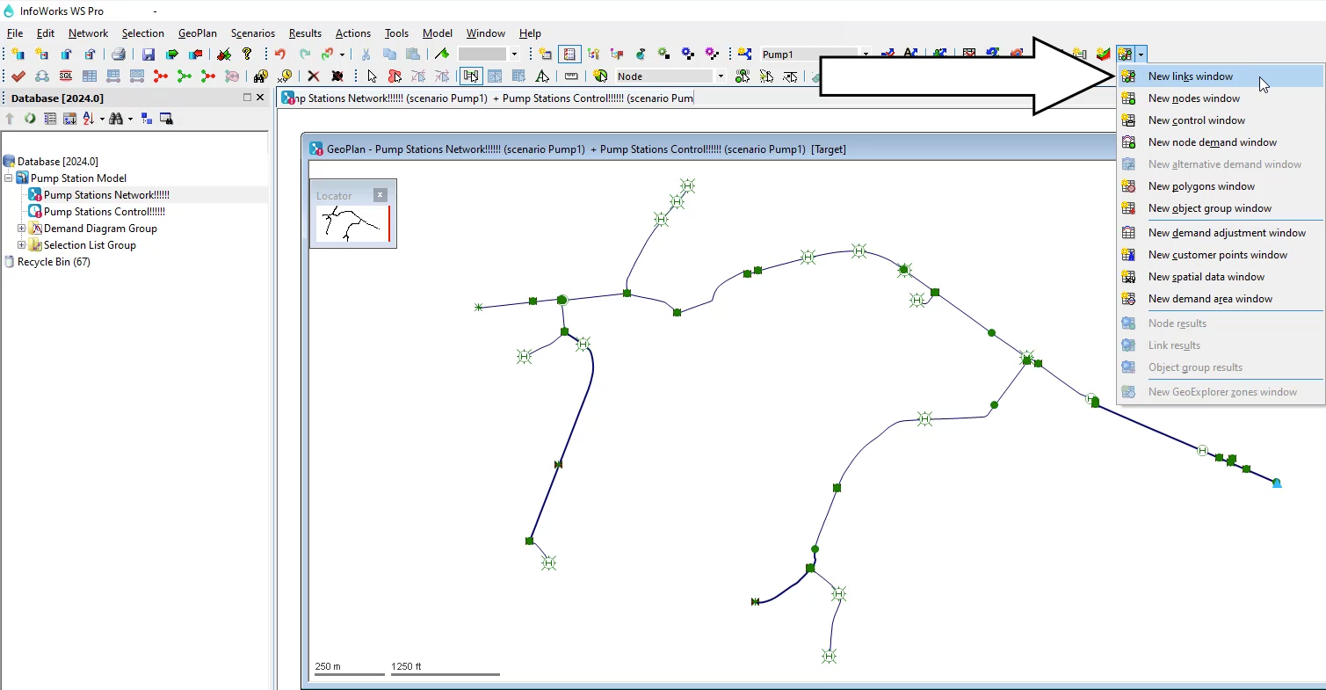Select New customer points window entry
The width and height of the screenshot is (1326, 690).
1220,255
